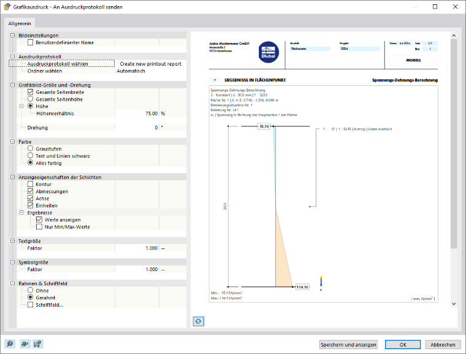Click preview scrollbar up arrow

(454, 36)
